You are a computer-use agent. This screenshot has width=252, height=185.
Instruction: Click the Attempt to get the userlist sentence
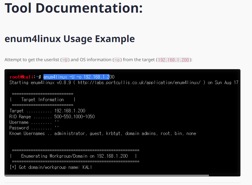click(98, 60)
